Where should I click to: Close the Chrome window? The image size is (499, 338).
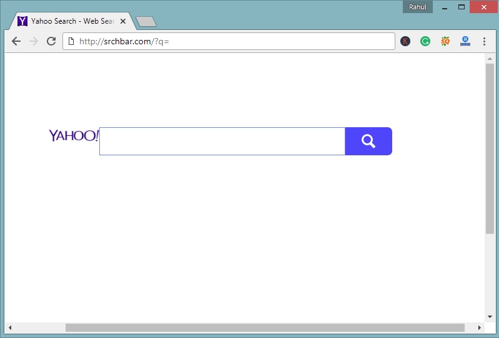(484, 7)
